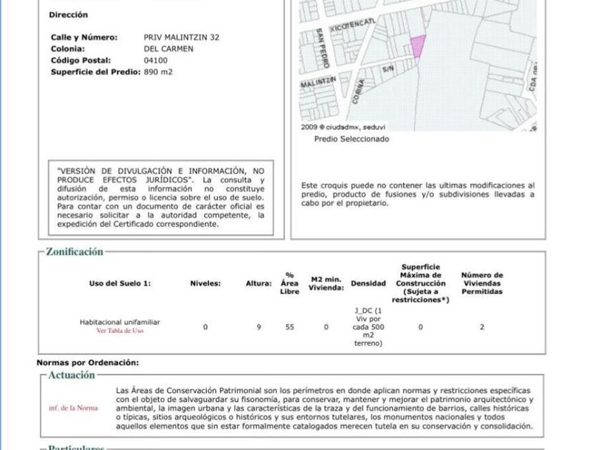Click the 'Colonia:' label
The height and width of the screenshot is (450, 600).
tap(68, 49)
